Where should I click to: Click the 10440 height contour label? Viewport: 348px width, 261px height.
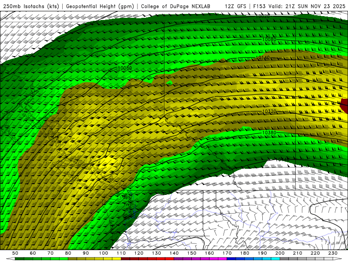point(282,160)
